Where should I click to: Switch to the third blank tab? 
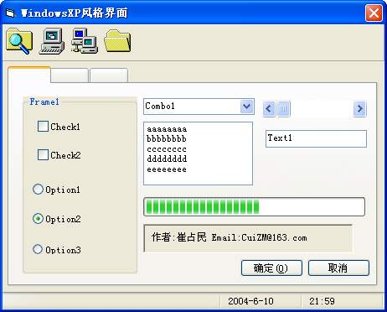109,75
